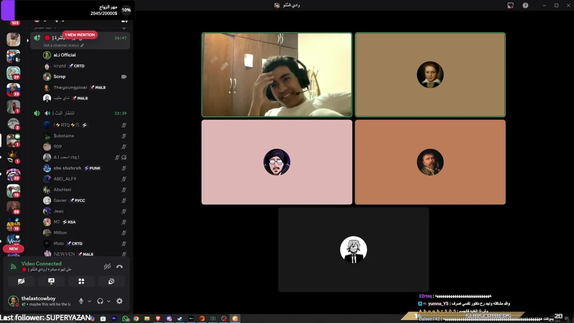574x323 pixels.
Task: Open Video Connected connection details
Action: point(41,264)
